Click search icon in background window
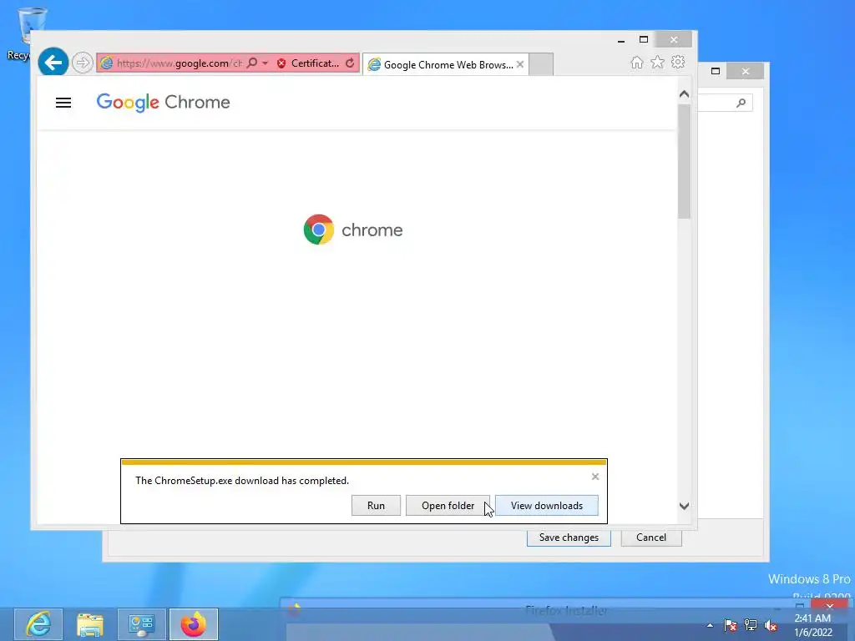Viewport: 855px width, 641px height. 741,103
